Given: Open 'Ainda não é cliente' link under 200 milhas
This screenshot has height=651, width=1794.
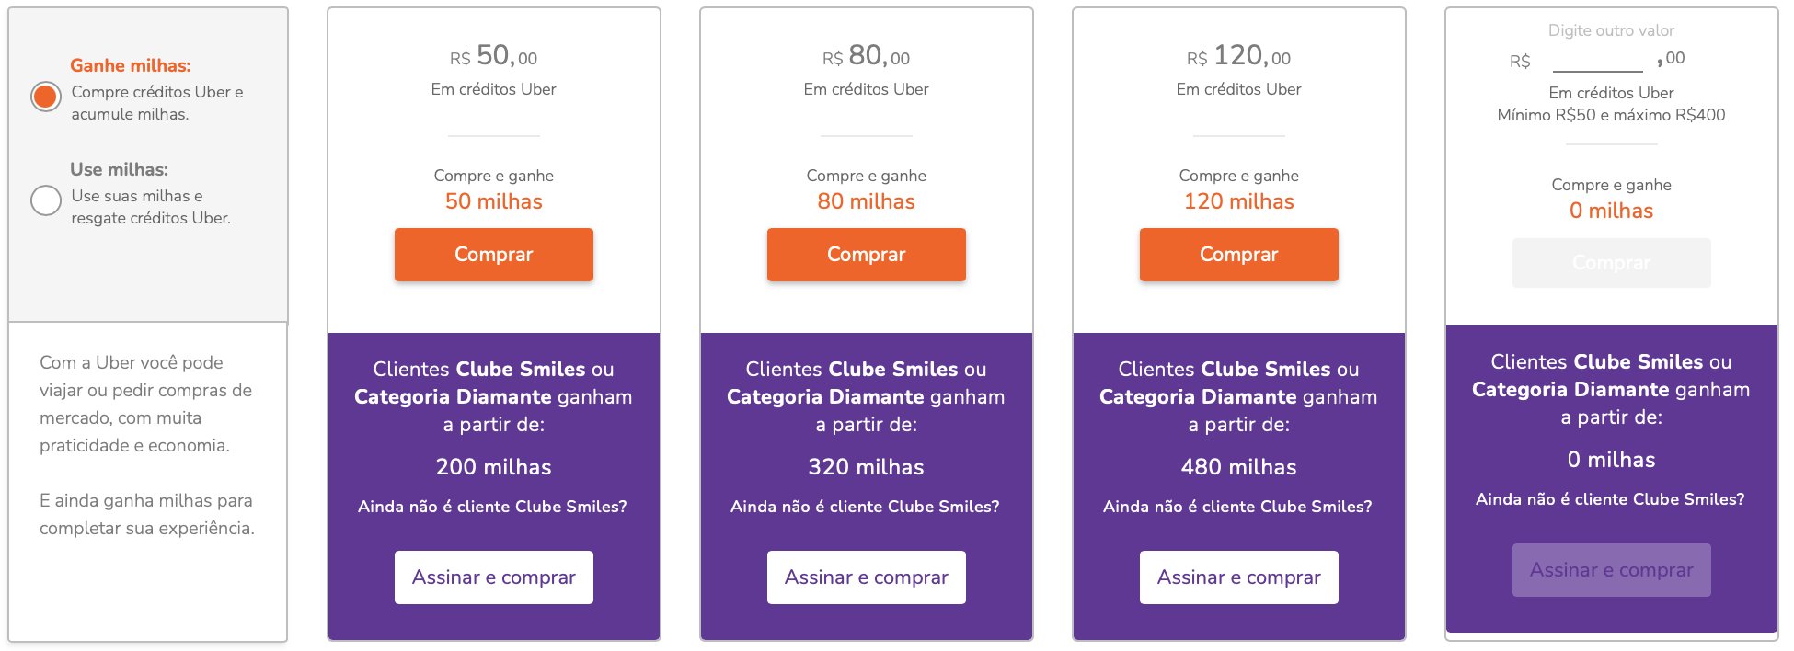Looking at the screenshot, I should (493, 507).
